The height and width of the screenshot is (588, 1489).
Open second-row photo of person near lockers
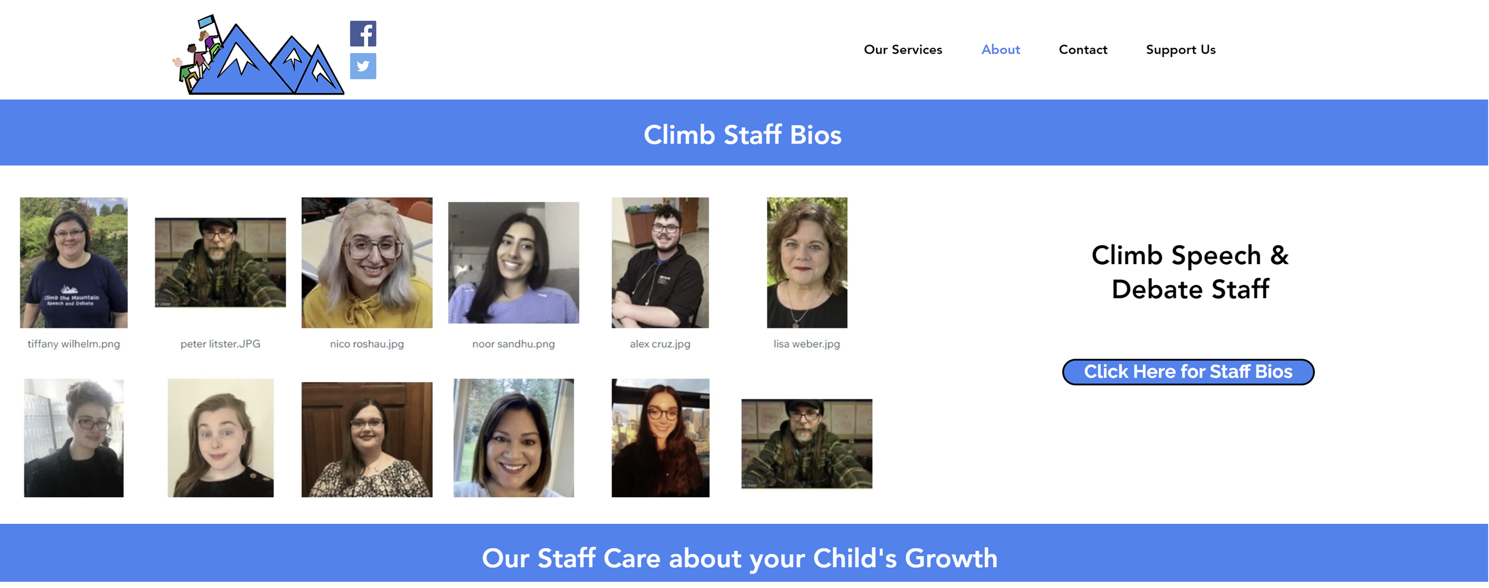coord(74,438)
